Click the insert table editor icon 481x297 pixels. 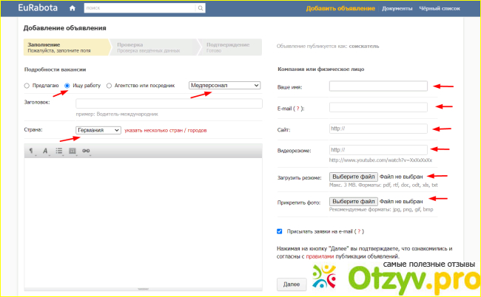[x=73, y=150]
